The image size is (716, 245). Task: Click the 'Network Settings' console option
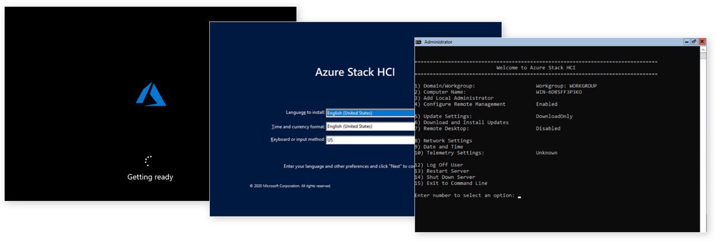[x=444, y=140]
